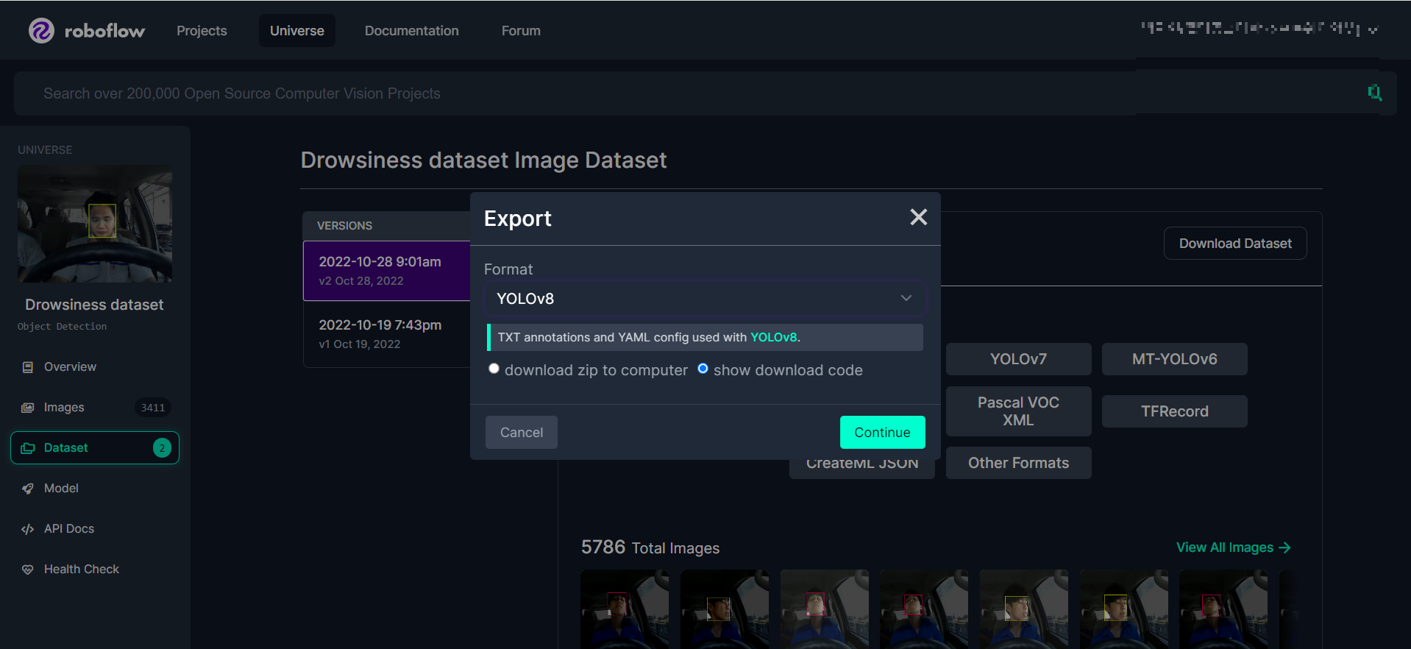
Task: Click the Dataset version count badge
Action: coord(162,448)
